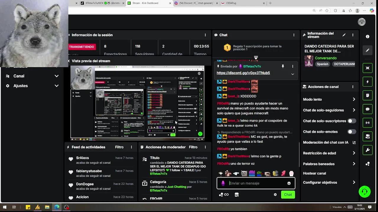
Task: Open chat settings gear icon
Action: point(275,195)
